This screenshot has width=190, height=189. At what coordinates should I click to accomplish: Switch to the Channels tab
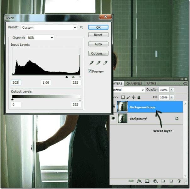click(x=134, y=84)
